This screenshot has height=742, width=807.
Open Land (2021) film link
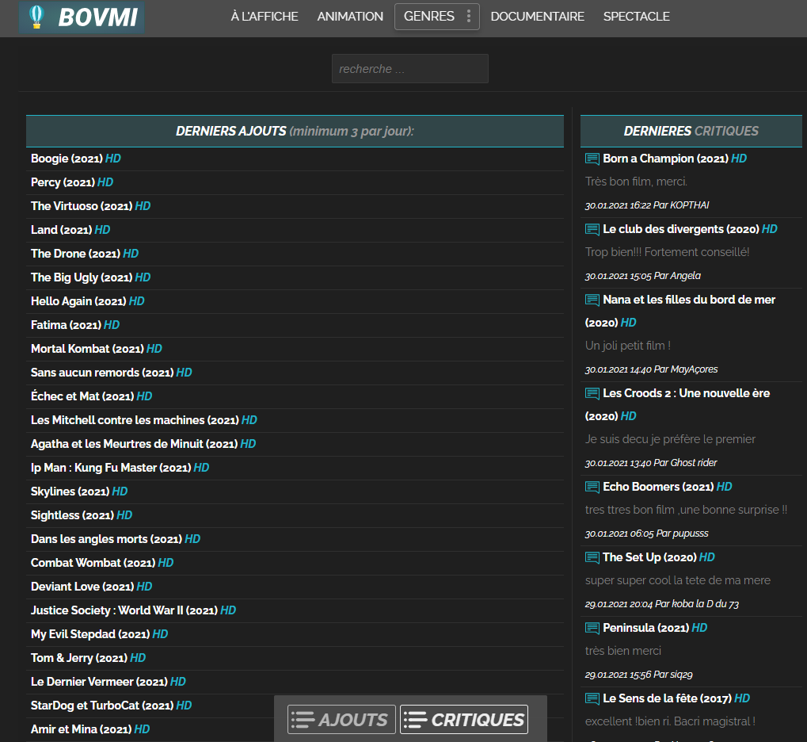70,230
